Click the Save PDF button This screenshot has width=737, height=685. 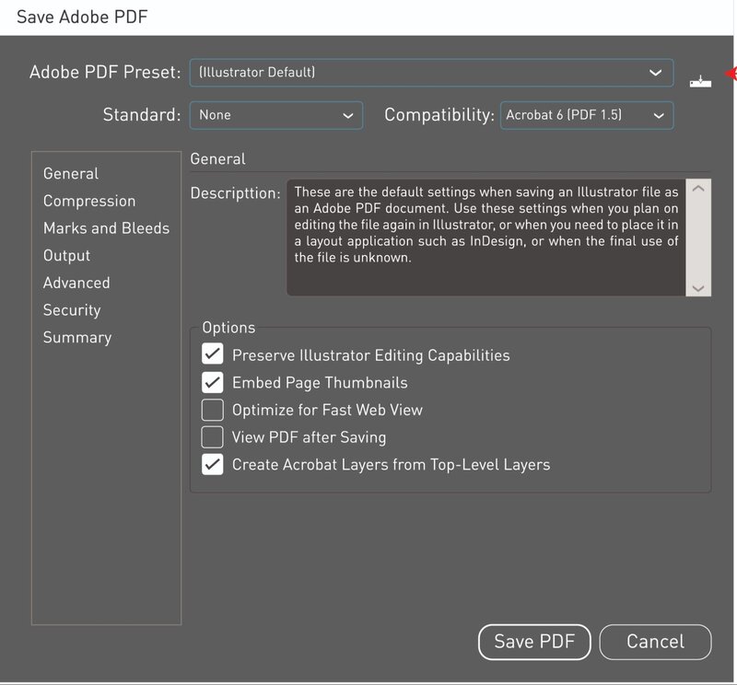pos(534,642)
